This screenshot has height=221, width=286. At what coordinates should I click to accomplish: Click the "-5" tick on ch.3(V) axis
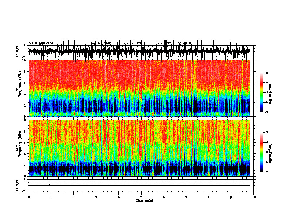pos(25,191)
